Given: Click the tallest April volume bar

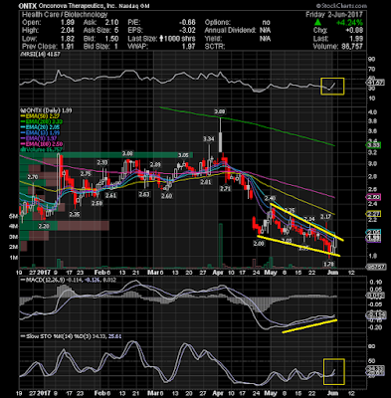Looking at the screenshot, I should (x=220, y=246).
